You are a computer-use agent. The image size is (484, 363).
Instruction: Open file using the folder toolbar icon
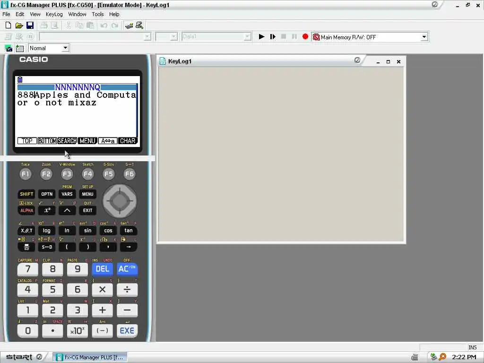tap(19, 26)
